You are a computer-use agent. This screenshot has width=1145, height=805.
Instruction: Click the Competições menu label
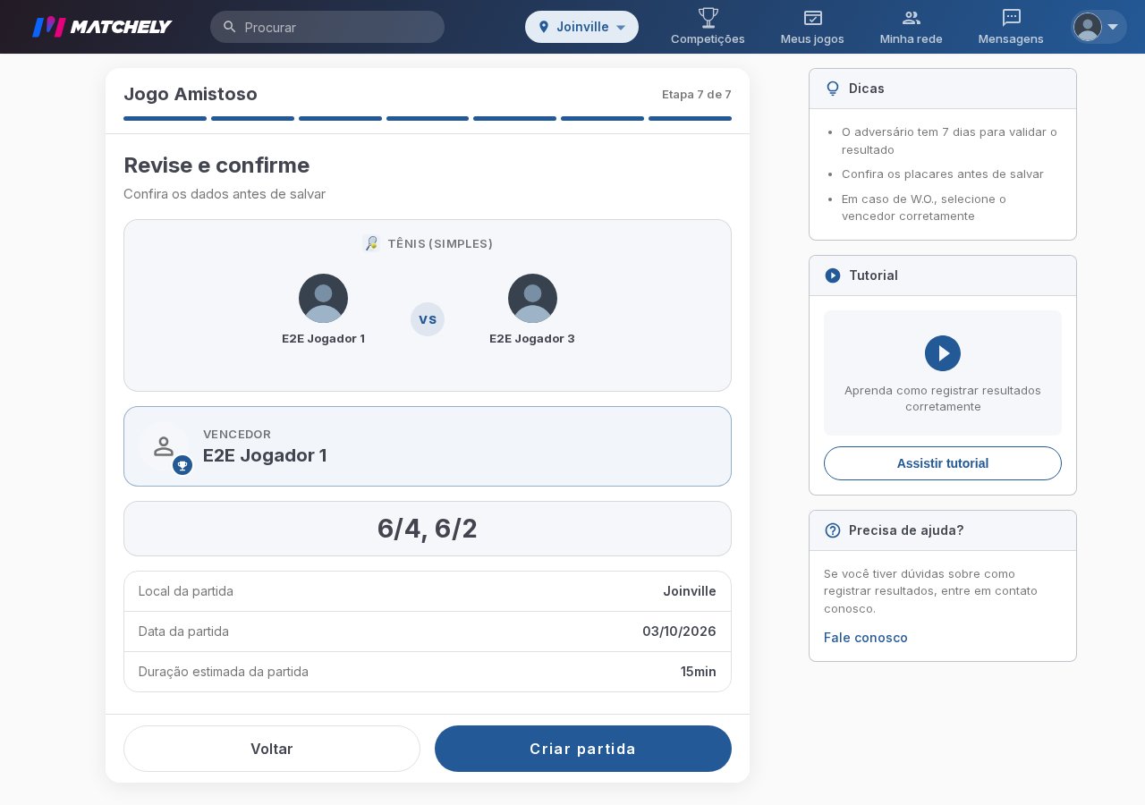click(x=708, y=38)
